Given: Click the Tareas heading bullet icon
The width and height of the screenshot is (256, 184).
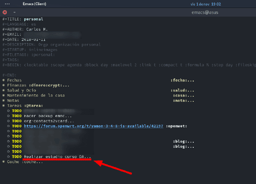Looking at the screenshot, I should coord(3,106).
